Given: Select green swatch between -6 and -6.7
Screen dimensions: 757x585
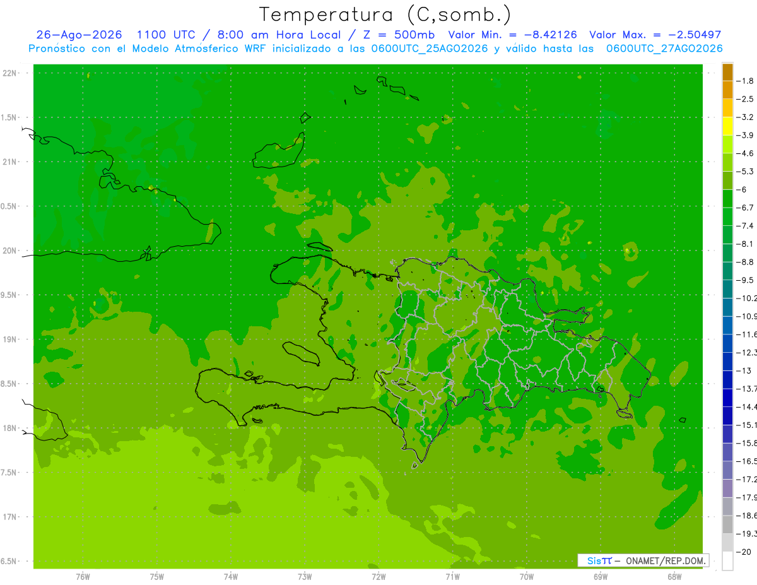Looking at the screenshot, I should point(727,199).
